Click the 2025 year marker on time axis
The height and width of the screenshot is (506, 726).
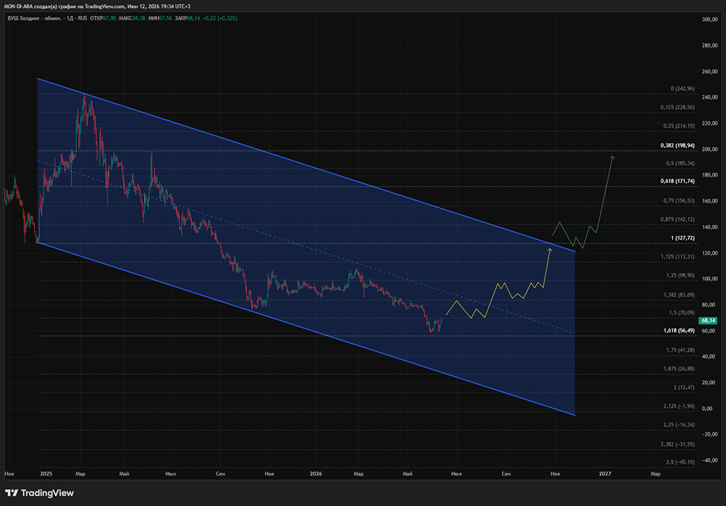46,473
